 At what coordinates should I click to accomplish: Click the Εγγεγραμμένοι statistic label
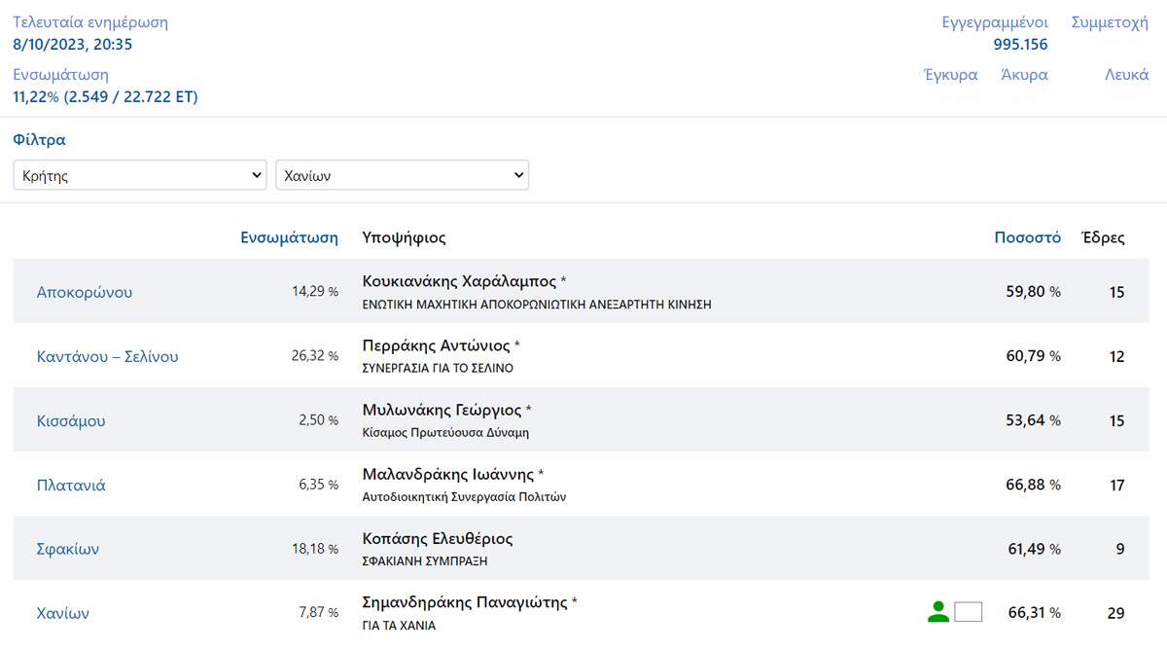pos(994,22)
